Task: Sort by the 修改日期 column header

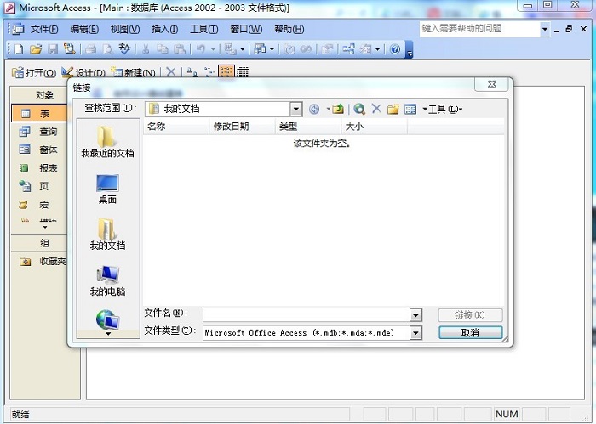Action: click(x=242, y=127)
